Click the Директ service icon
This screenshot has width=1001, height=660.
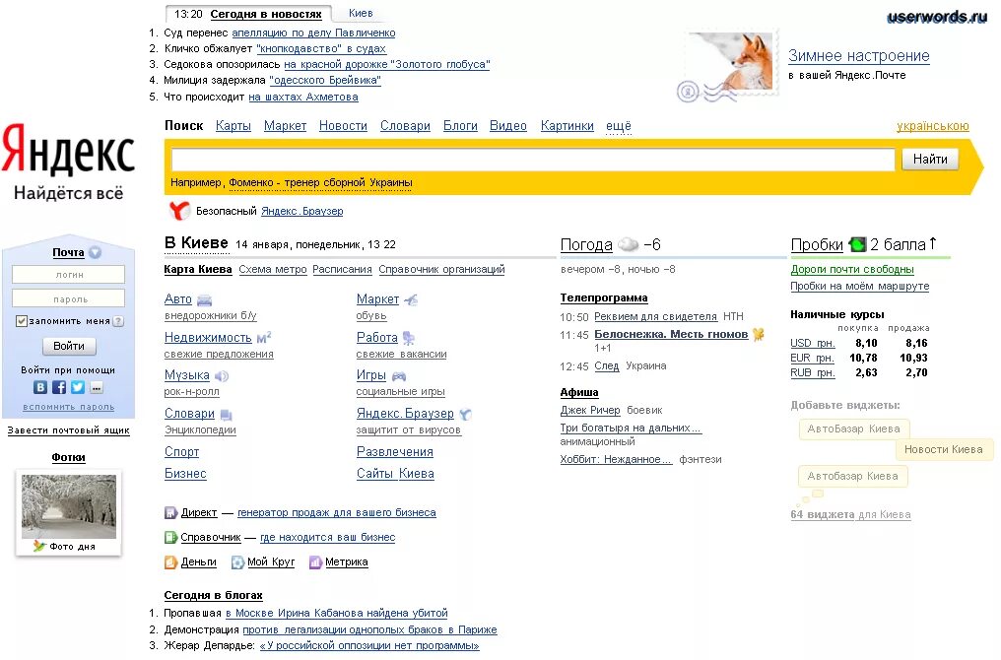(170, 512)
